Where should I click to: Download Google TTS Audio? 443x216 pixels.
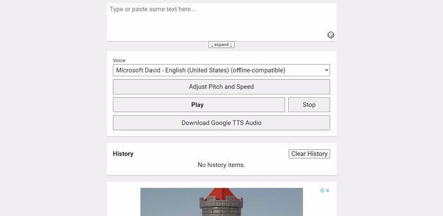(221, 123)
